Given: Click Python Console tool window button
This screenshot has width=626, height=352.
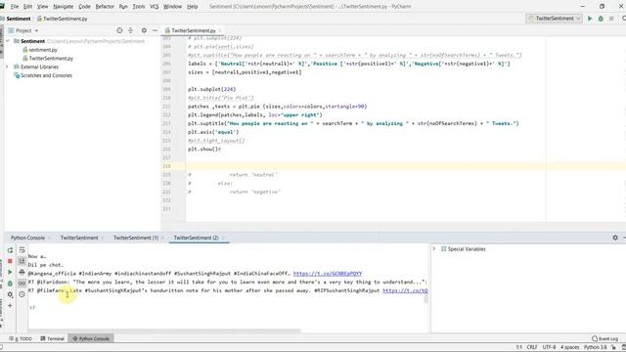Looking at the screenshot, I should point(91,338).
